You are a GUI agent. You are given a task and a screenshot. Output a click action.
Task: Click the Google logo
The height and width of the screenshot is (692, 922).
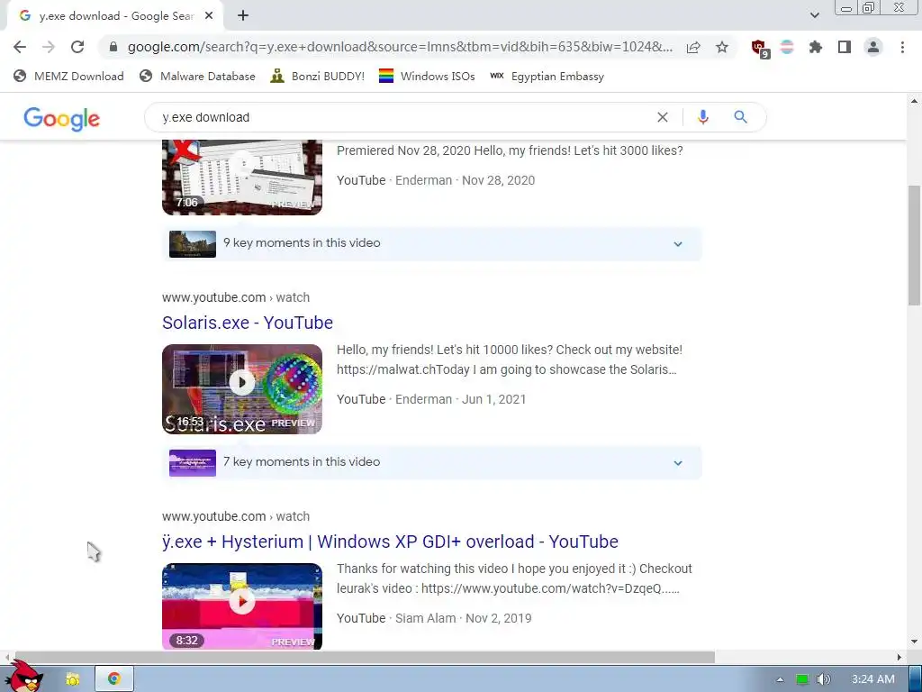pyautogui.click(x=62, y=118)
